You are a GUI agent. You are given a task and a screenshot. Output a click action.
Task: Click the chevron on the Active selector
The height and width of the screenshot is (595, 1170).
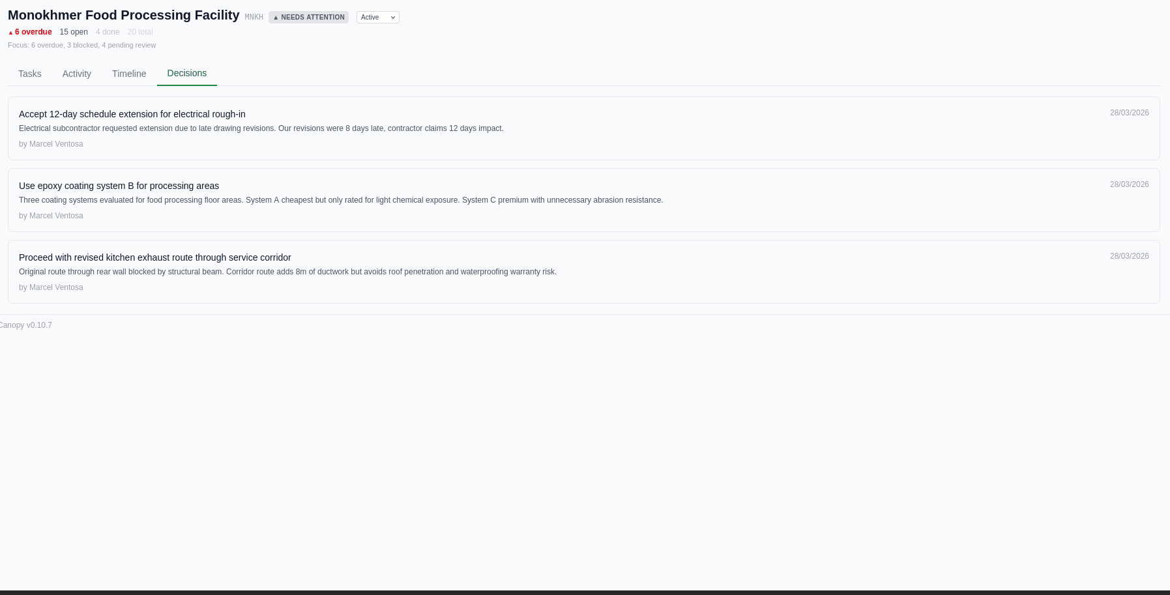[x=392, y=18]
